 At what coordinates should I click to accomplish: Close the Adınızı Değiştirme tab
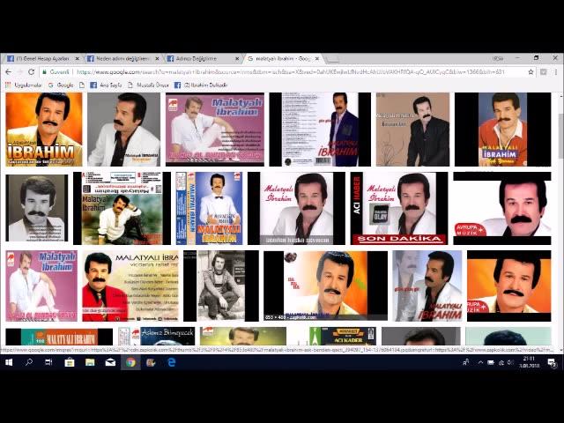coord(237,58)
